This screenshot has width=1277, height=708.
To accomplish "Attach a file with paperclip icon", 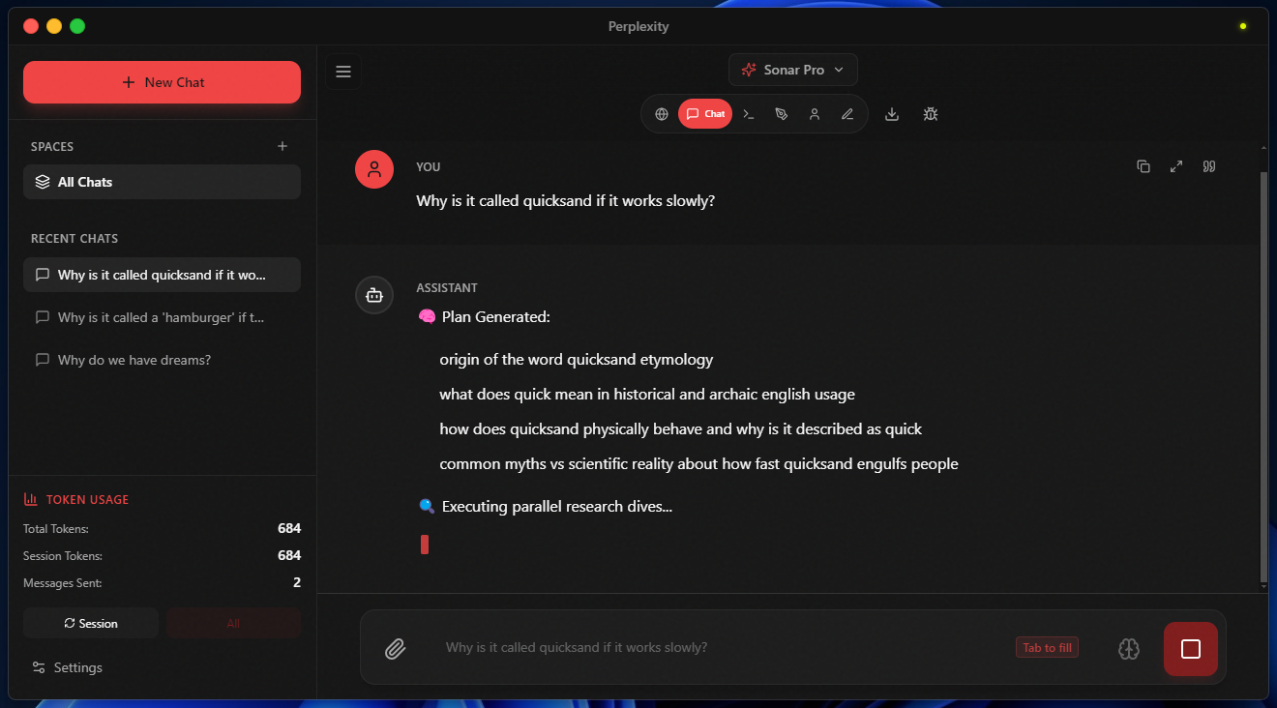I will click(395, 648).
